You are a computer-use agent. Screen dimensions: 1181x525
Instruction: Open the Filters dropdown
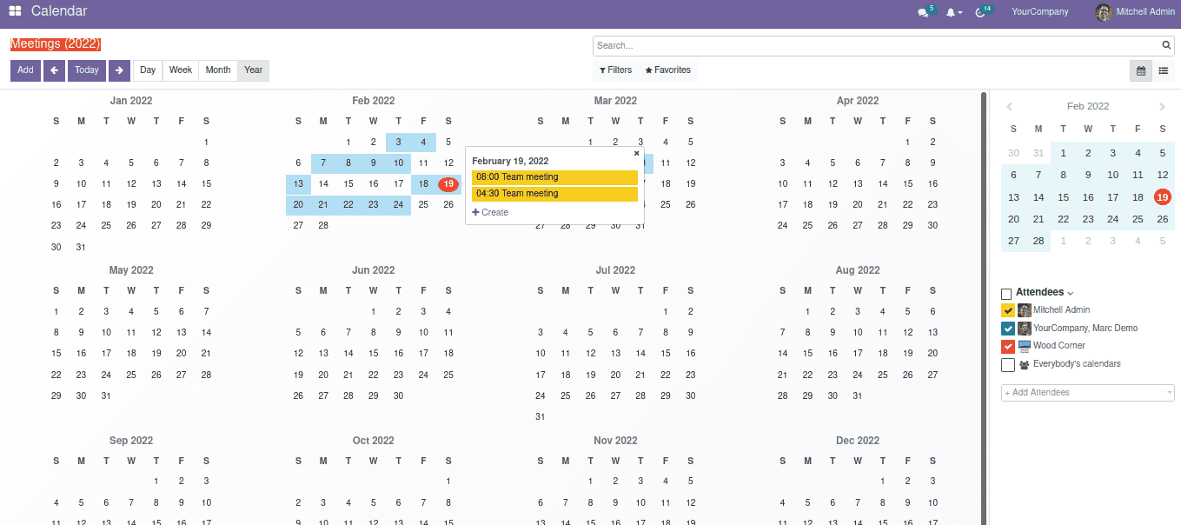[616, 70]
